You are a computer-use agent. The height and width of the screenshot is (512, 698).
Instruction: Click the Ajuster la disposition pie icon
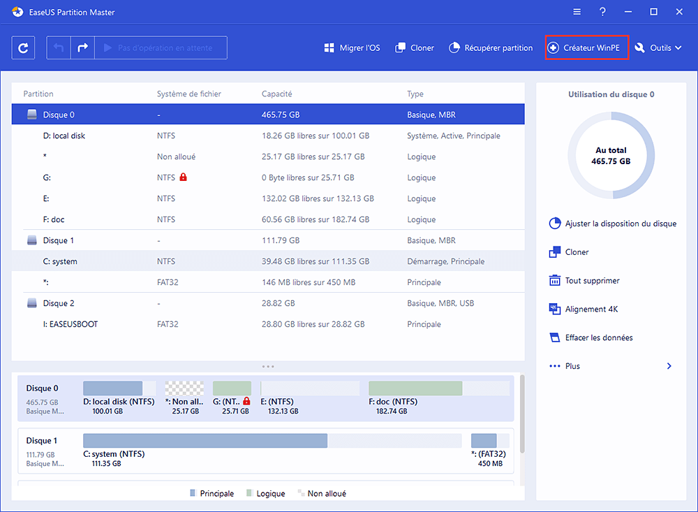point(555,224)
